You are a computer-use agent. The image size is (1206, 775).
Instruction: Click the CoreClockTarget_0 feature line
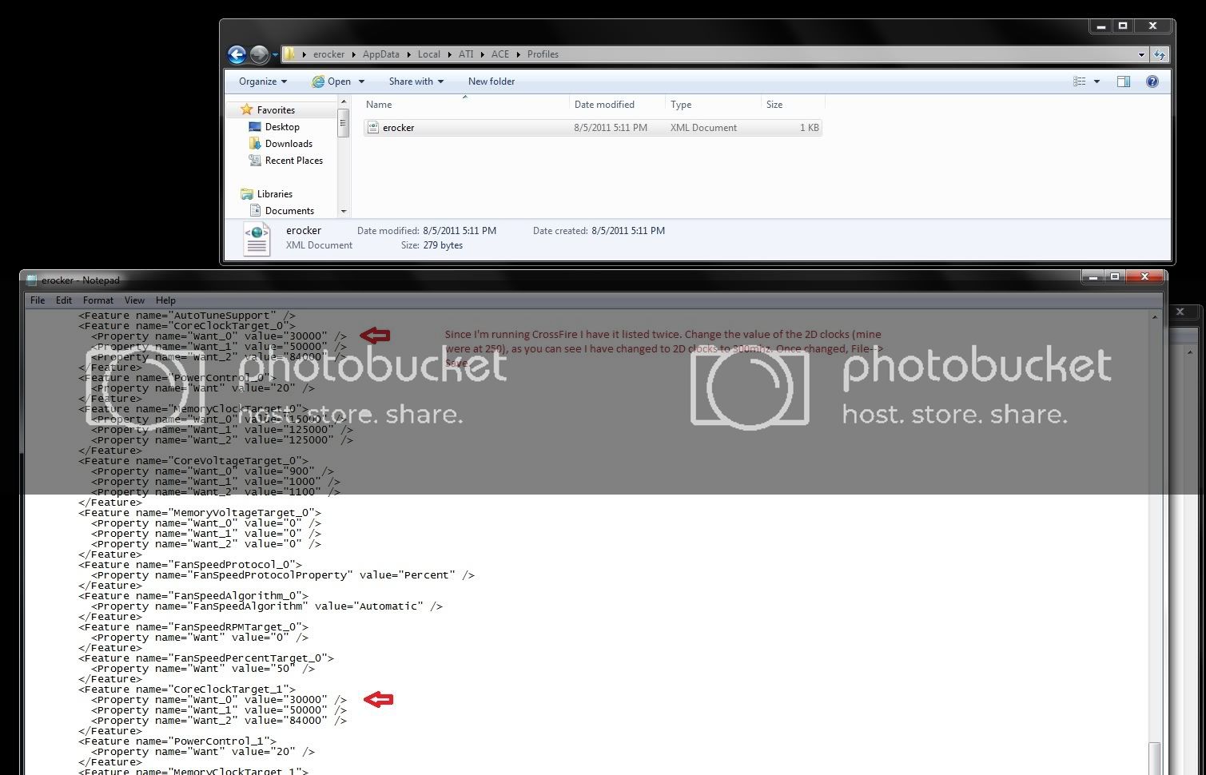click(187, 326)
